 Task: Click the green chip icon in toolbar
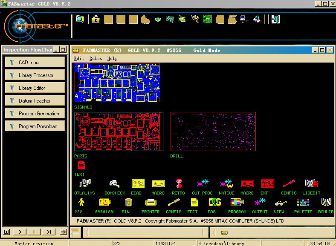[x=158, y=20]
